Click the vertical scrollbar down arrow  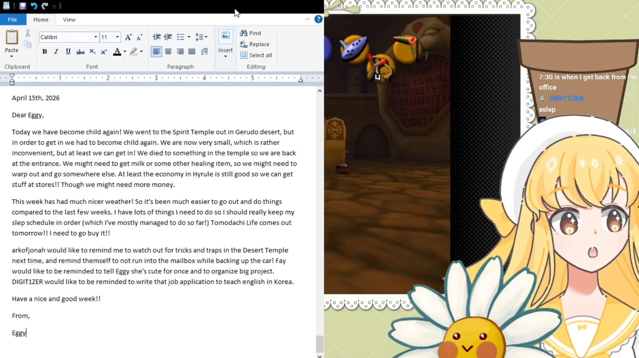pyautogui.click(x=320, y=356)
